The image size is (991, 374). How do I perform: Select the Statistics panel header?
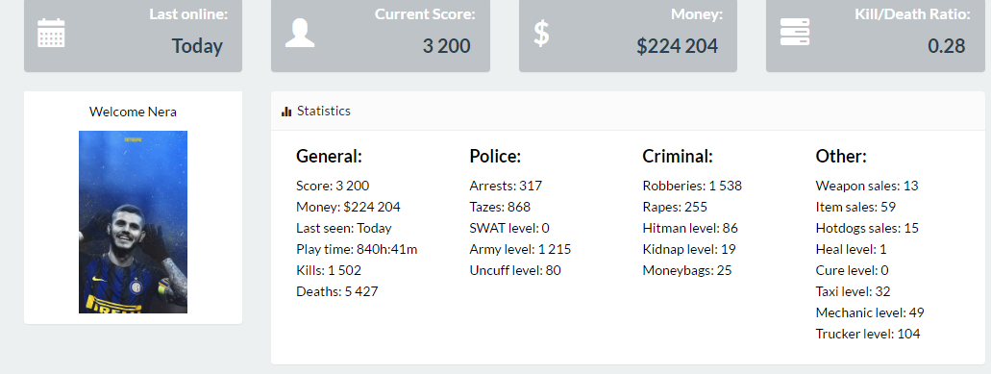pyautogui.click(x=628, y=112)
